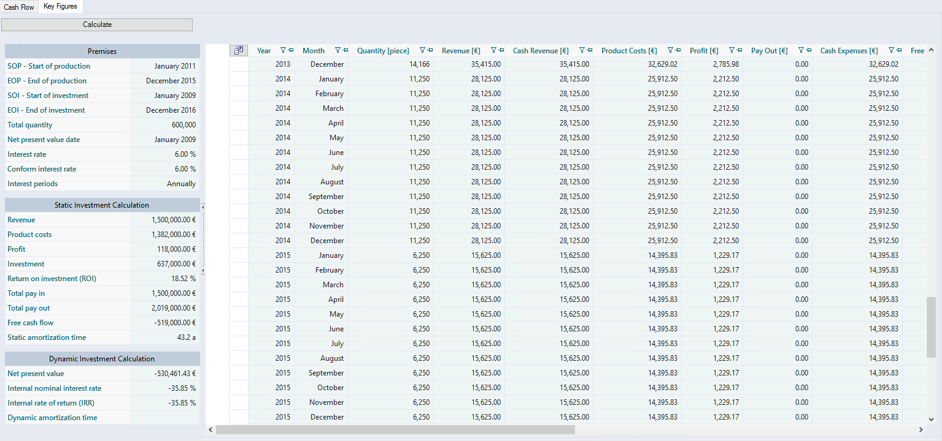Click the Calculate button

click(97, 24)
